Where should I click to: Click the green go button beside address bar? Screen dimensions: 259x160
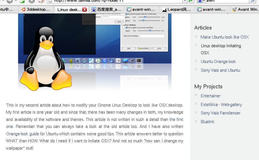191,1
